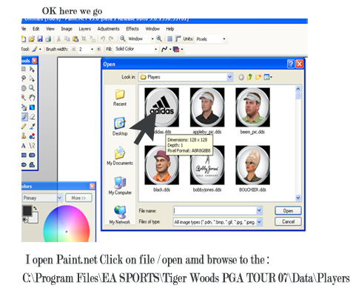353x288 pixels.
Task: Open the Files of type dropdown
Action: coord(259,222)
